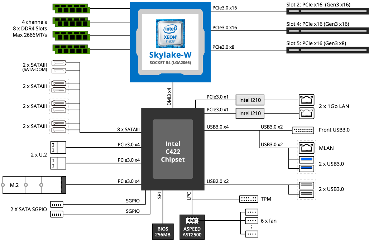Select the Intel C422 Chipset block
The image size is (369, 240).
click(x=173, y=149)
